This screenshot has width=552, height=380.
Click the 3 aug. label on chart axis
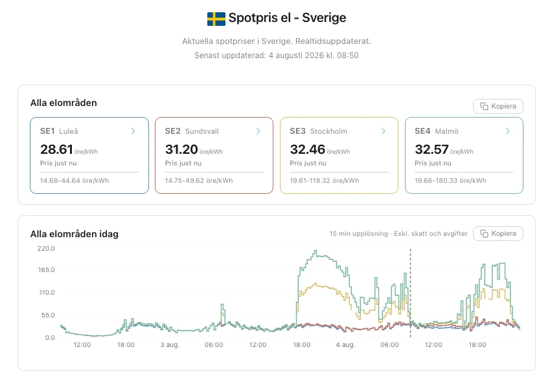pos(170,345)
